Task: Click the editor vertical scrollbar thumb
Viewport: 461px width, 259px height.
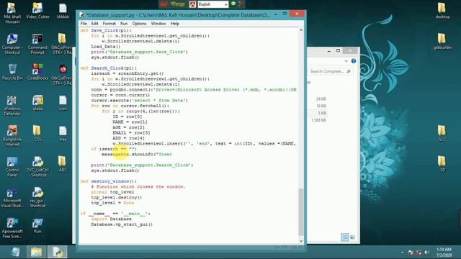Action: point(301,212)
